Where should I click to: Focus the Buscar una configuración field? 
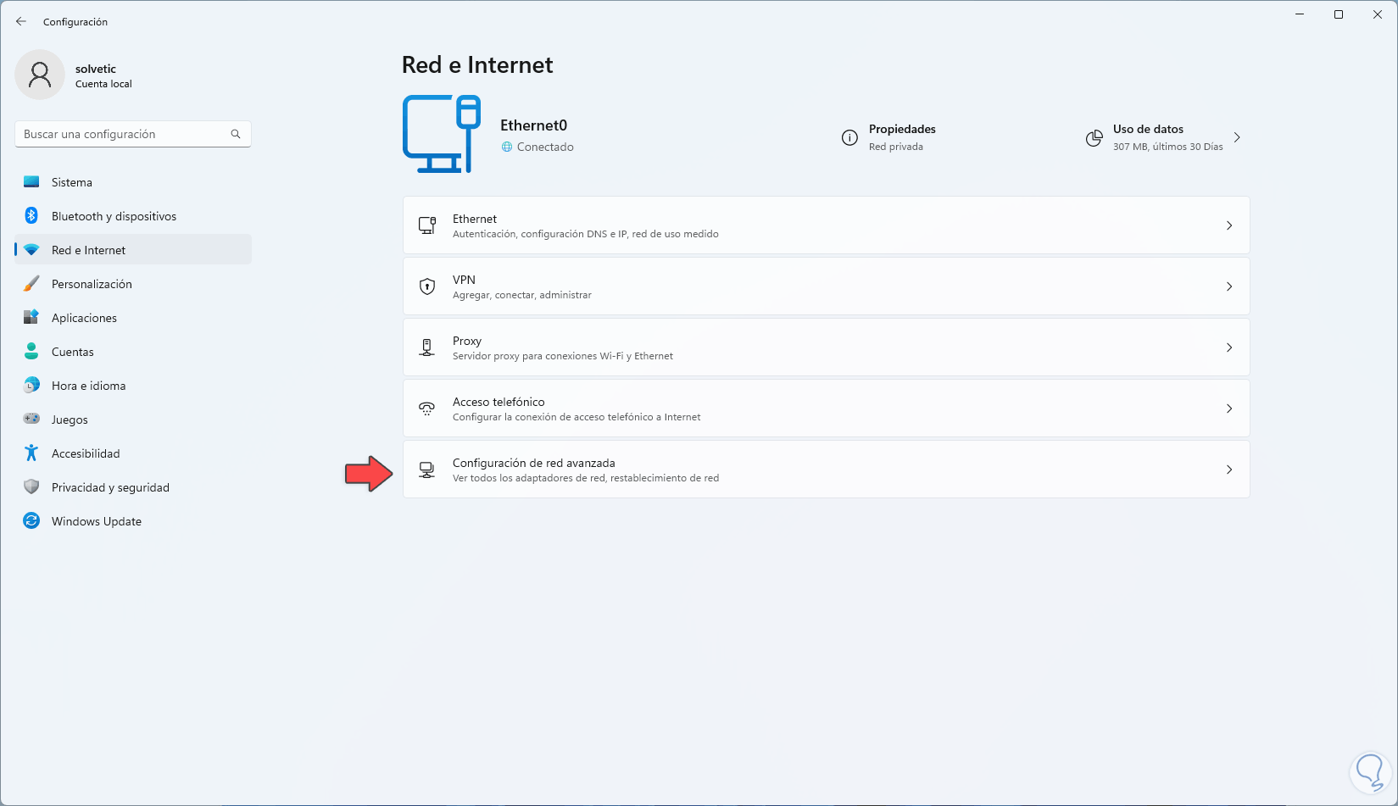(133, 134)
